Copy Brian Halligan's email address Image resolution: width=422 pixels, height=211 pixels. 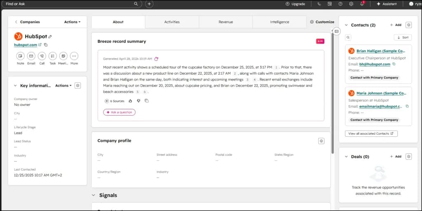[x=394, y=64]
